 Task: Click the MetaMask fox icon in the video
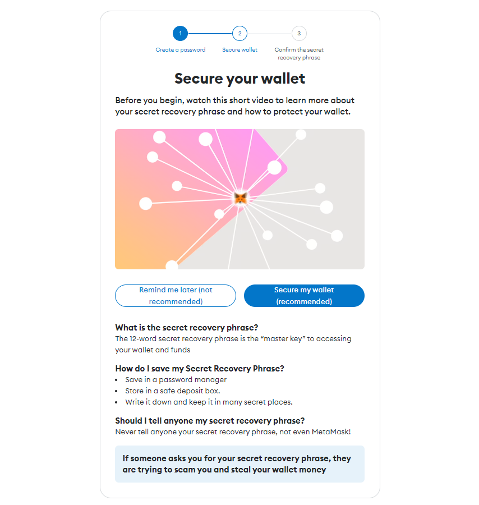[241, 198]
